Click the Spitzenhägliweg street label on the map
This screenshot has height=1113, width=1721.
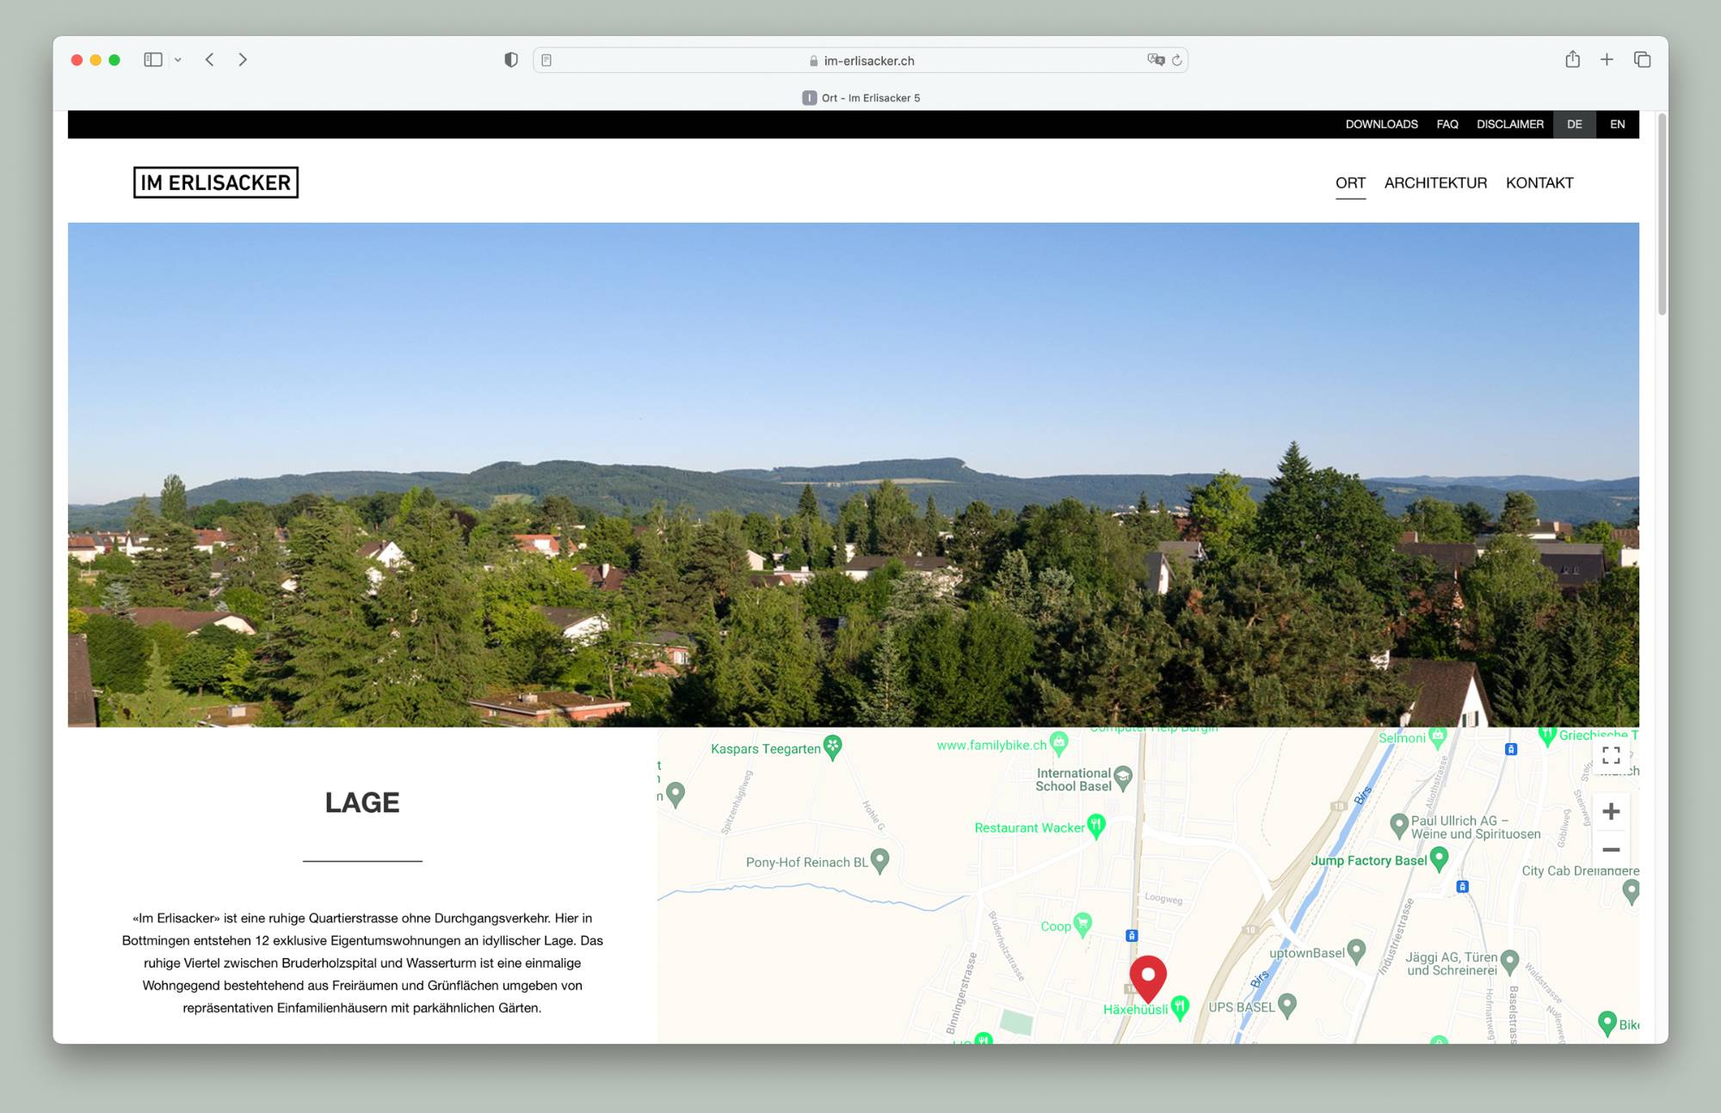coord(737,802)
